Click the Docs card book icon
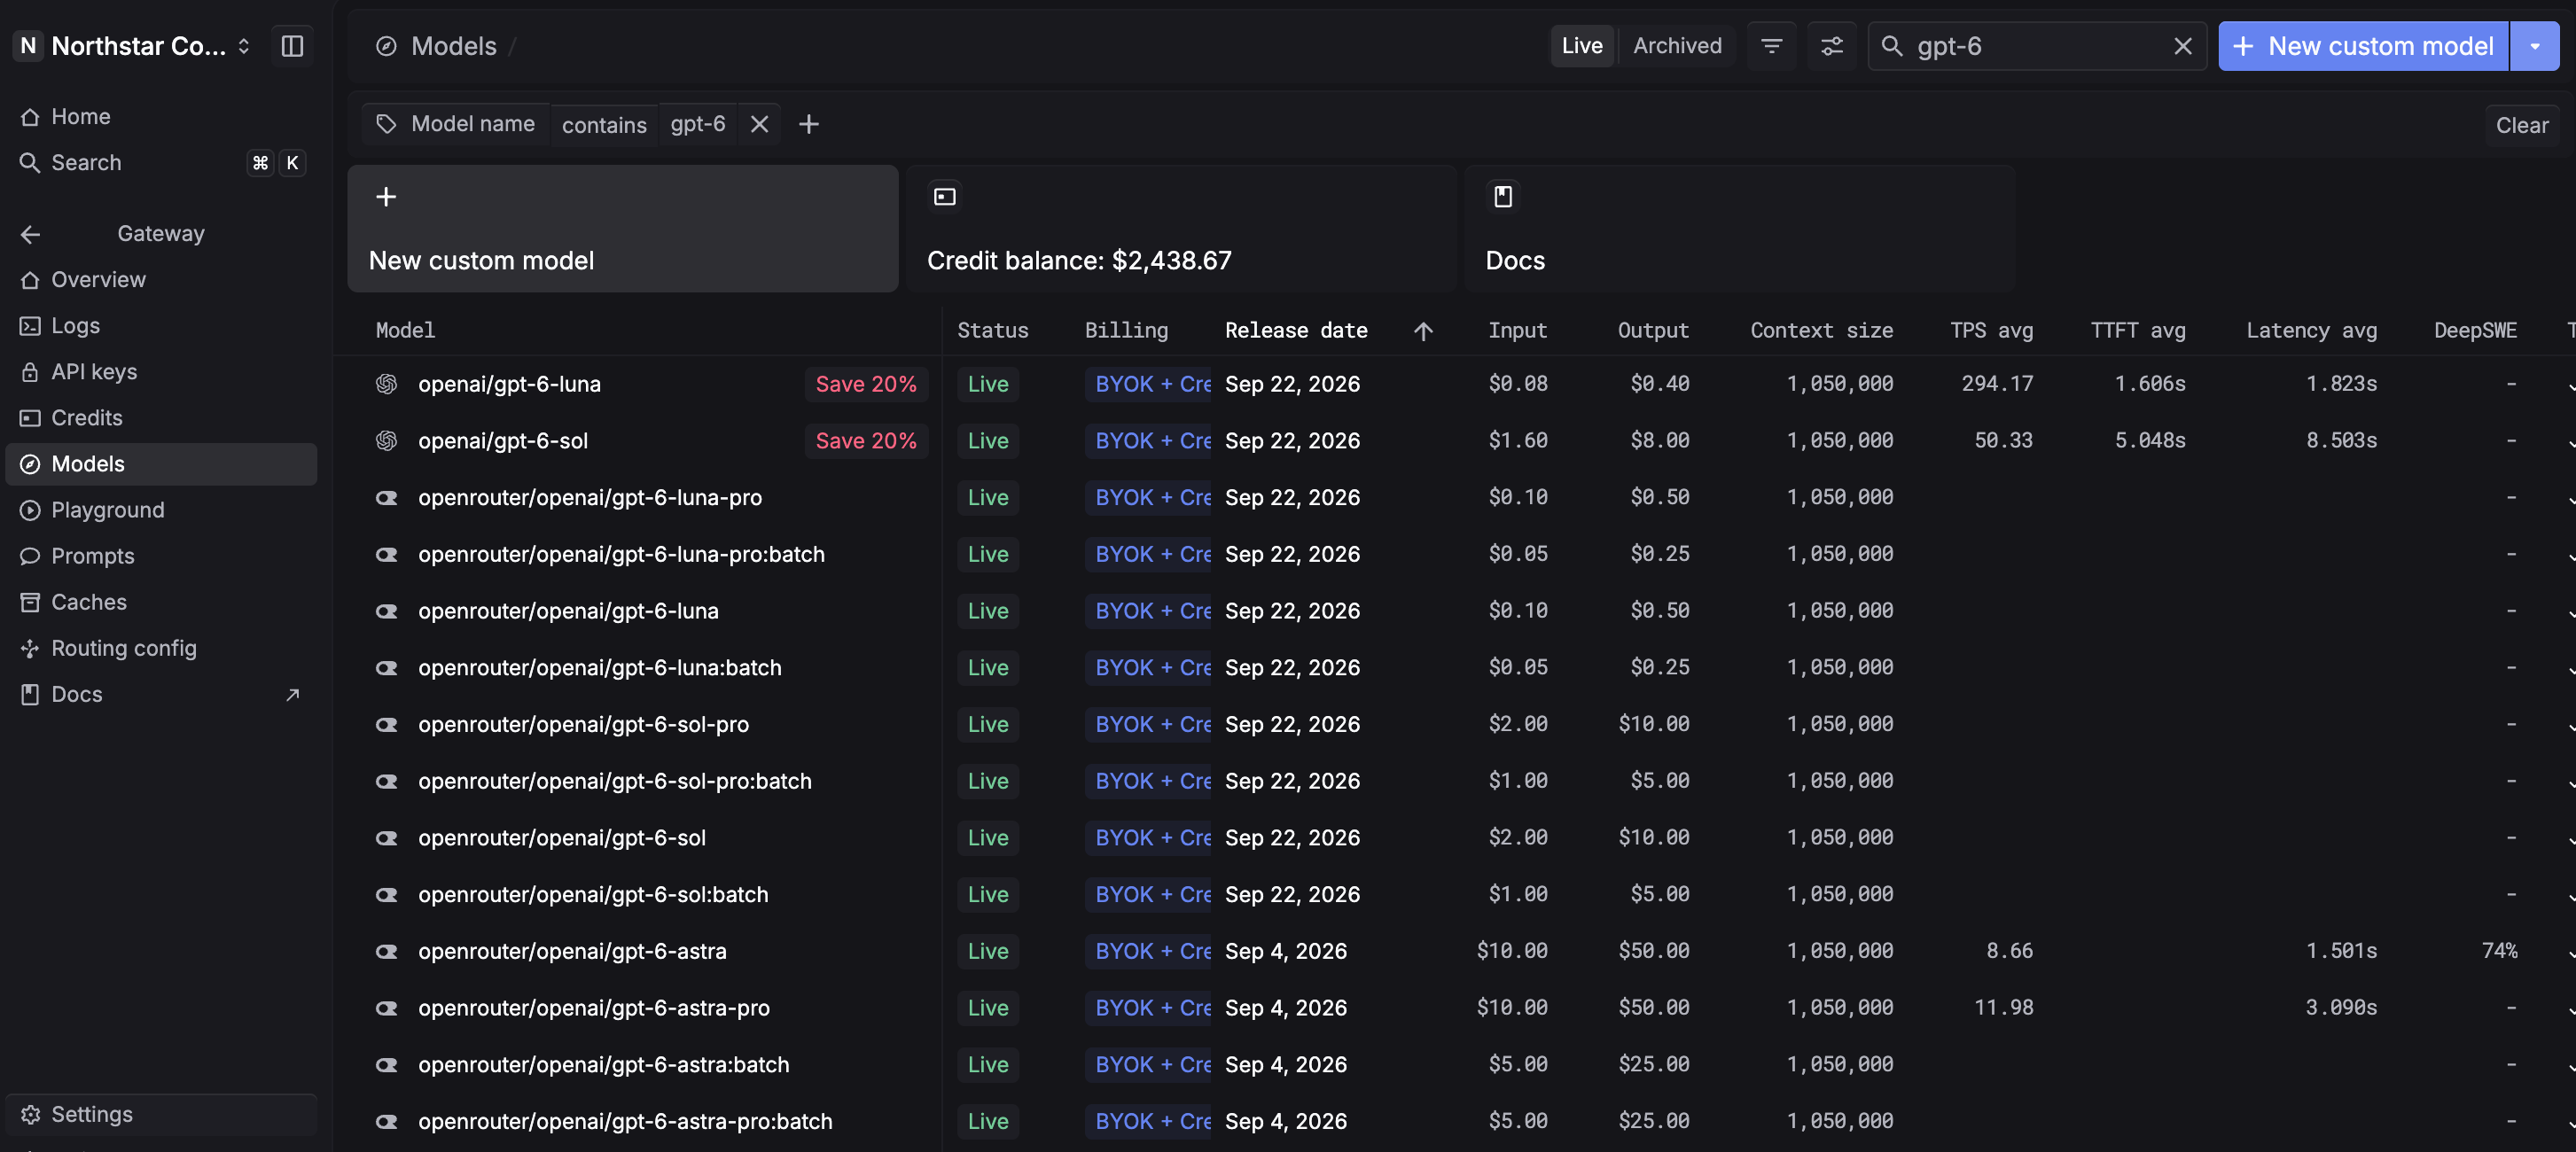 click(x=1502, y=197)
